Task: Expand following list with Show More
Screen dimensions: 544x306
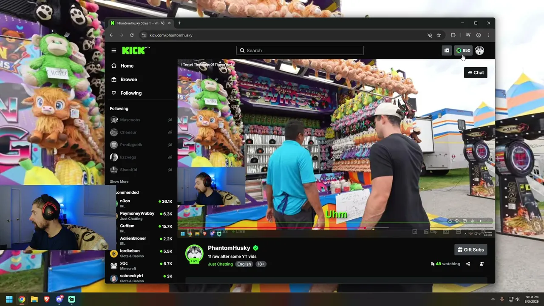Action: [119, 182]
